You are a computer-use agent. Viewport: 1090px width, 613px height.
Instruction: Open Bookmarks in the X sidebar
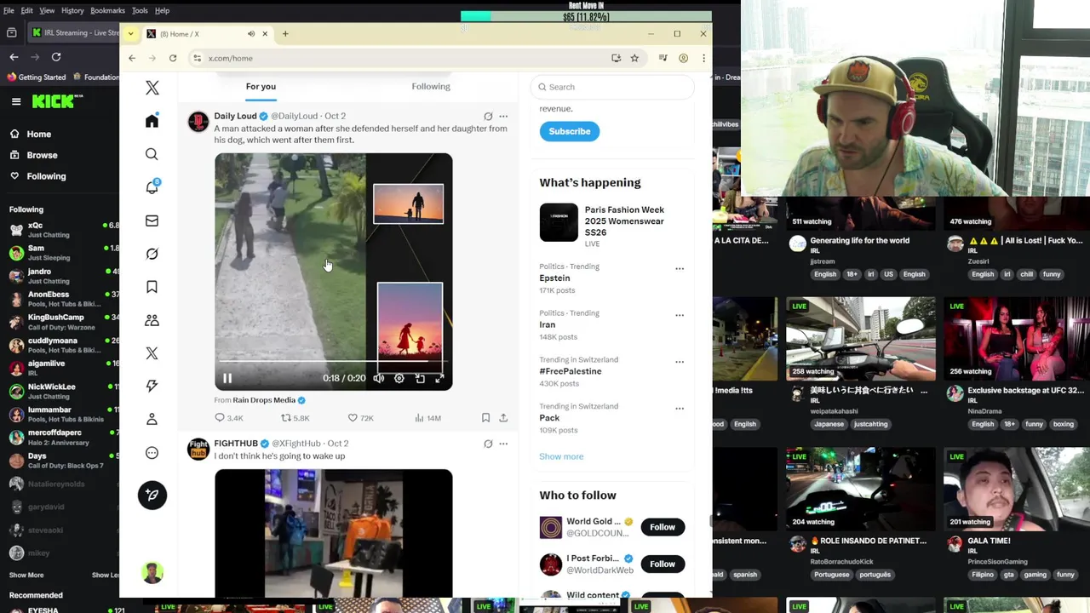pyautogui.click(x=152, y=287)
